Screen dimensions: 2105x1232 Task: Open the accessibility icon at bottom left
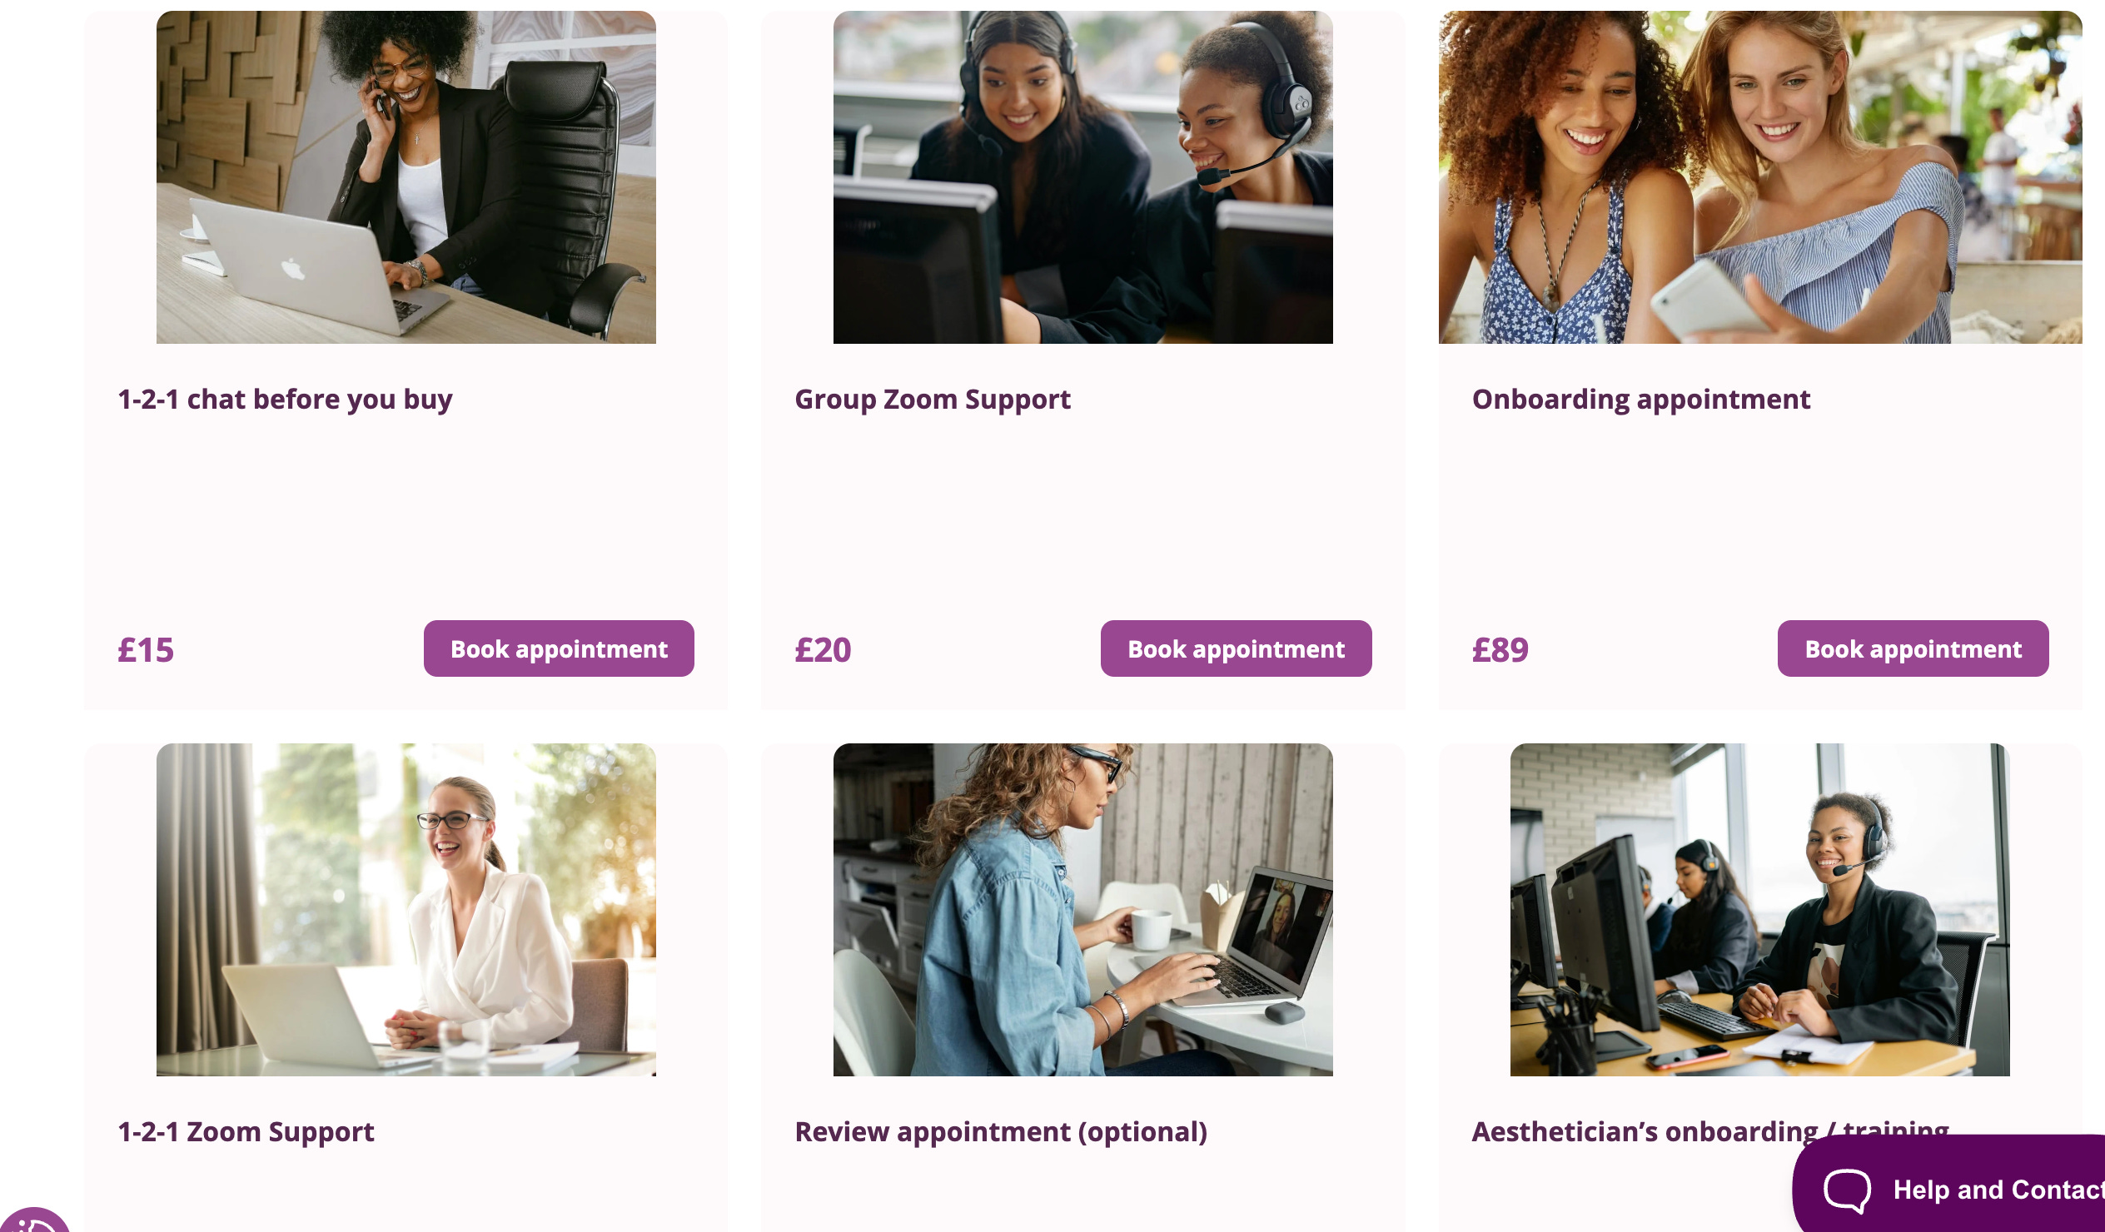click(33, 1220)
